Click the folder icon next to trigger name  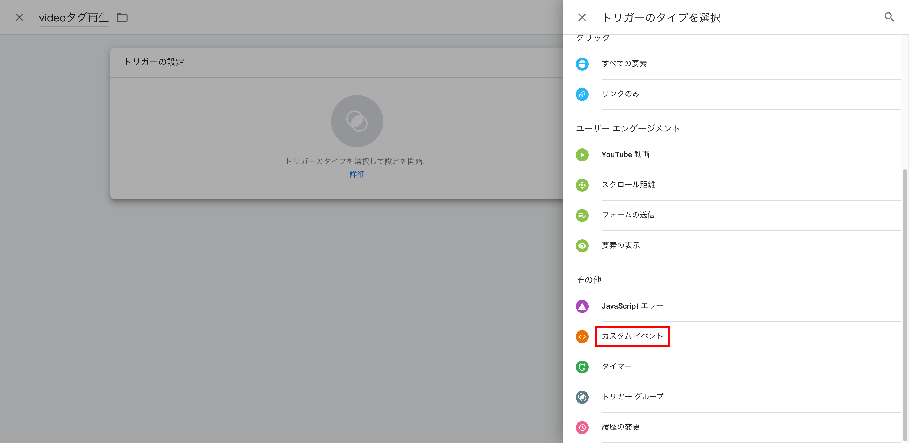point(122,17)
